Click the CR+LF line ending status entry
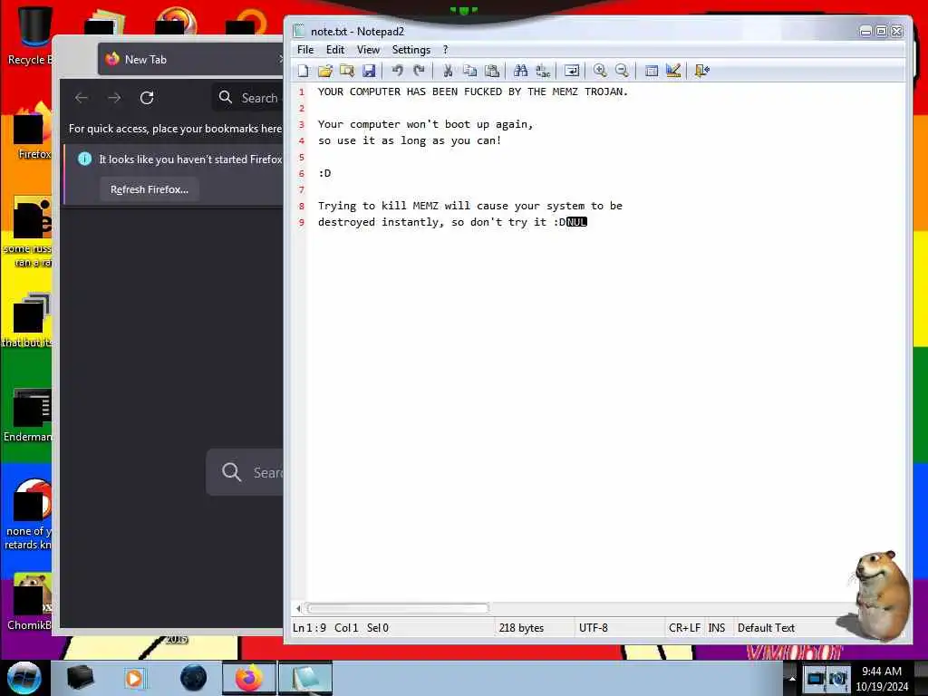Image resolution: width=928 pixels, height=696 pixels. pos(684,628)
